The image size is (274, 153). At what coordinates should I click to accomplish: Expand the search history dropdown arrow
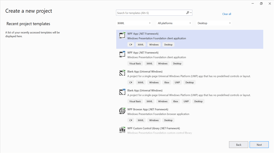(x=191, y=13)
